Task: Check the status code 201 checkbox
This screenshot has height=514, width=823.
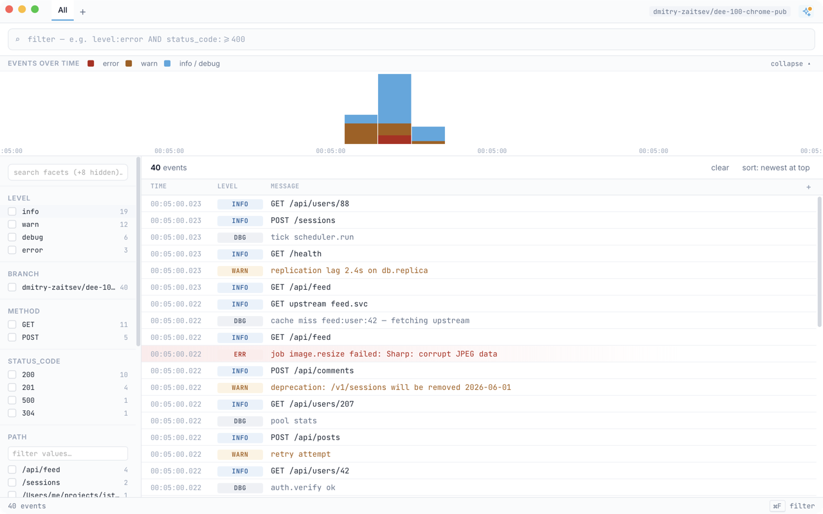Action: point(12,387)
